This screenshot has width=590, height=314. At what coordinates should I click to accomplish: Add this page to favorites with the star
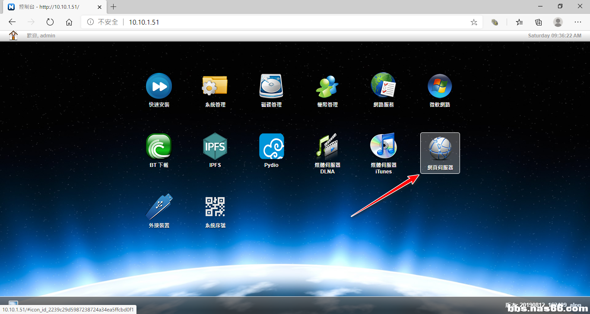[474, 22]
